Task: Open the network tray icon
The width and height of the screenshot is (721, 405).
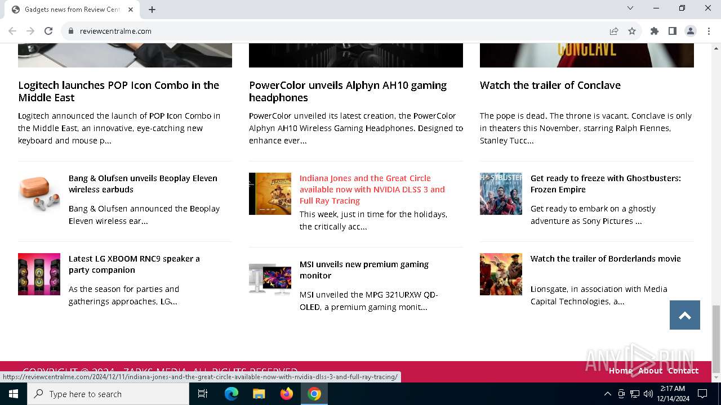Action: (x=635, y=394)
